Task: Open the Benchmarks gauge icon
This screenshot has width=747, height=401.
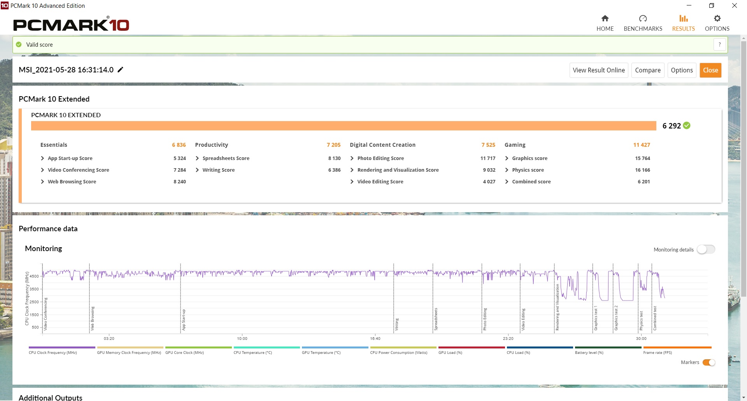Action: [643, 19]
